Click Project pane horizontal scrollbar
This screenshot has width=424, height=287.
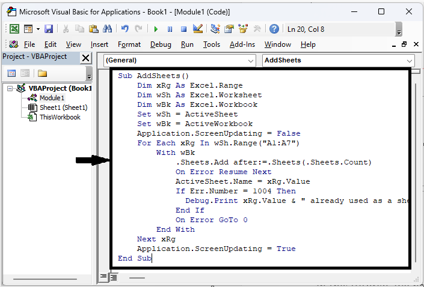click(45, 279)
